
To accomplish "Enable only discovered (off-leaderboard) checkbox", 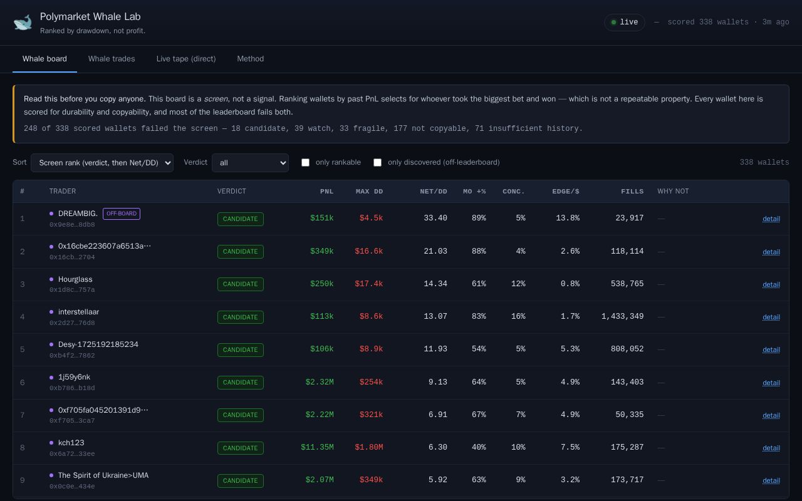I will [x=378, y=162].
